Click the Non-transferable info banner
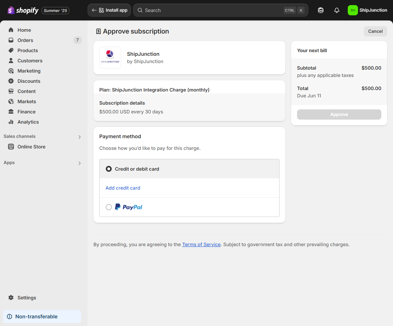 coord(42,317)
